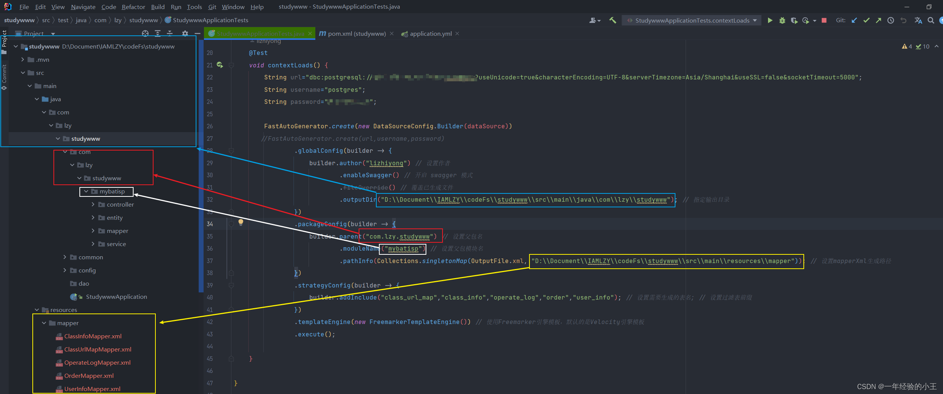The width and height of the screenshot is (943, 394).
Task: Click the src breadcrumb
Action: coord(46,20)
